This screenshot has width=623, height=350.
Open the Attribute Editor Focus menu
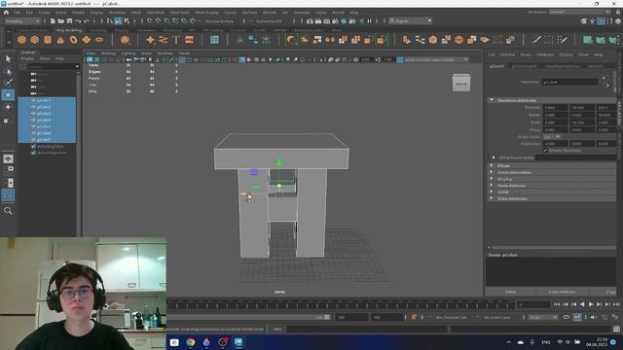pos(526,54)
